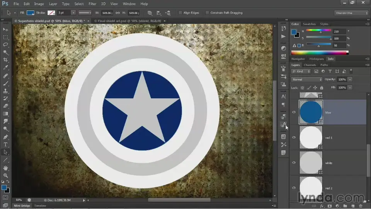Switch to Final shield art.psd tab
This screenshot has height=209, width=371.
coord(128,21)
